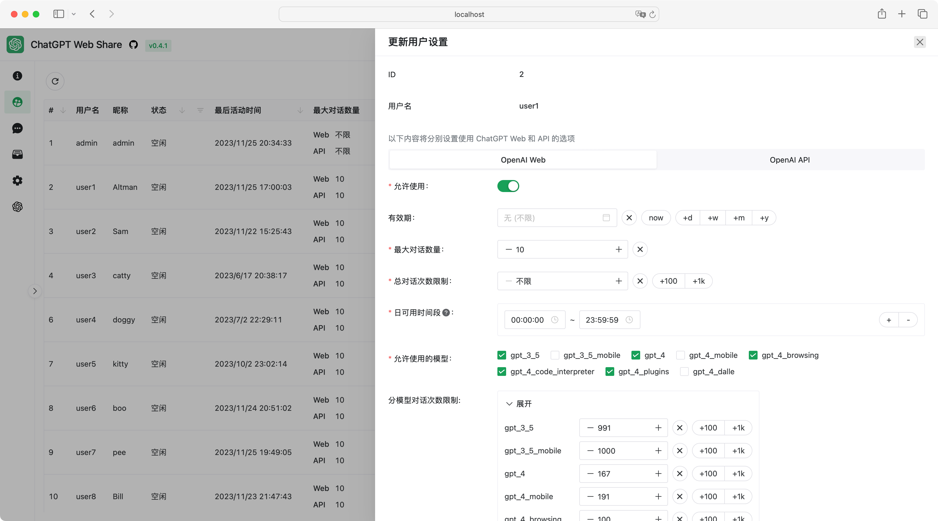Decrease max conversation count with minus

click(509, 249)
